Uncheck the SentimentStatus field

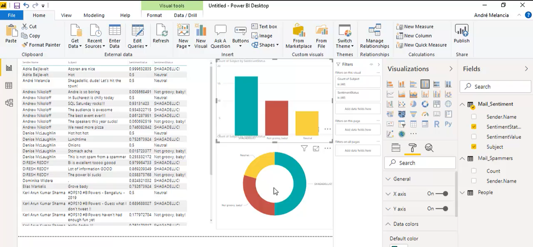(x=474, y=127)
